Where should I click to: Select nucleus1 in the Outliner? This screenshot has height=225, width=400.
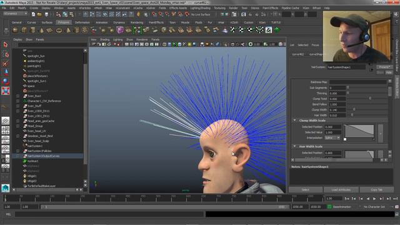pos(32,161)
